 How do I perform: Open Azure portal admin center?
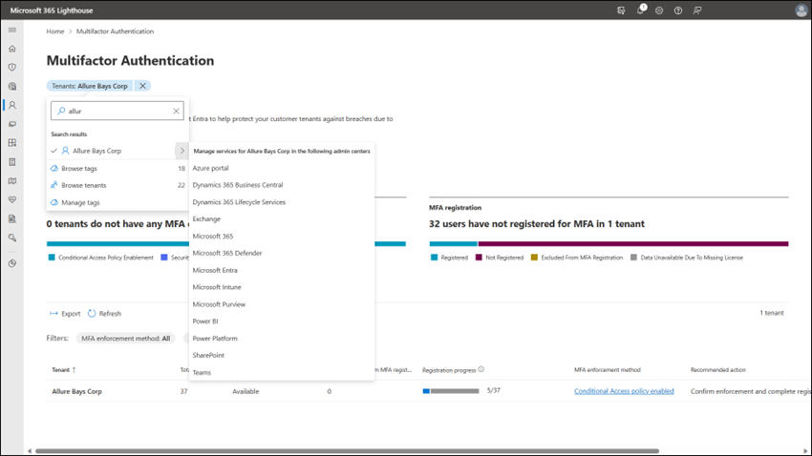click(210, 168)
